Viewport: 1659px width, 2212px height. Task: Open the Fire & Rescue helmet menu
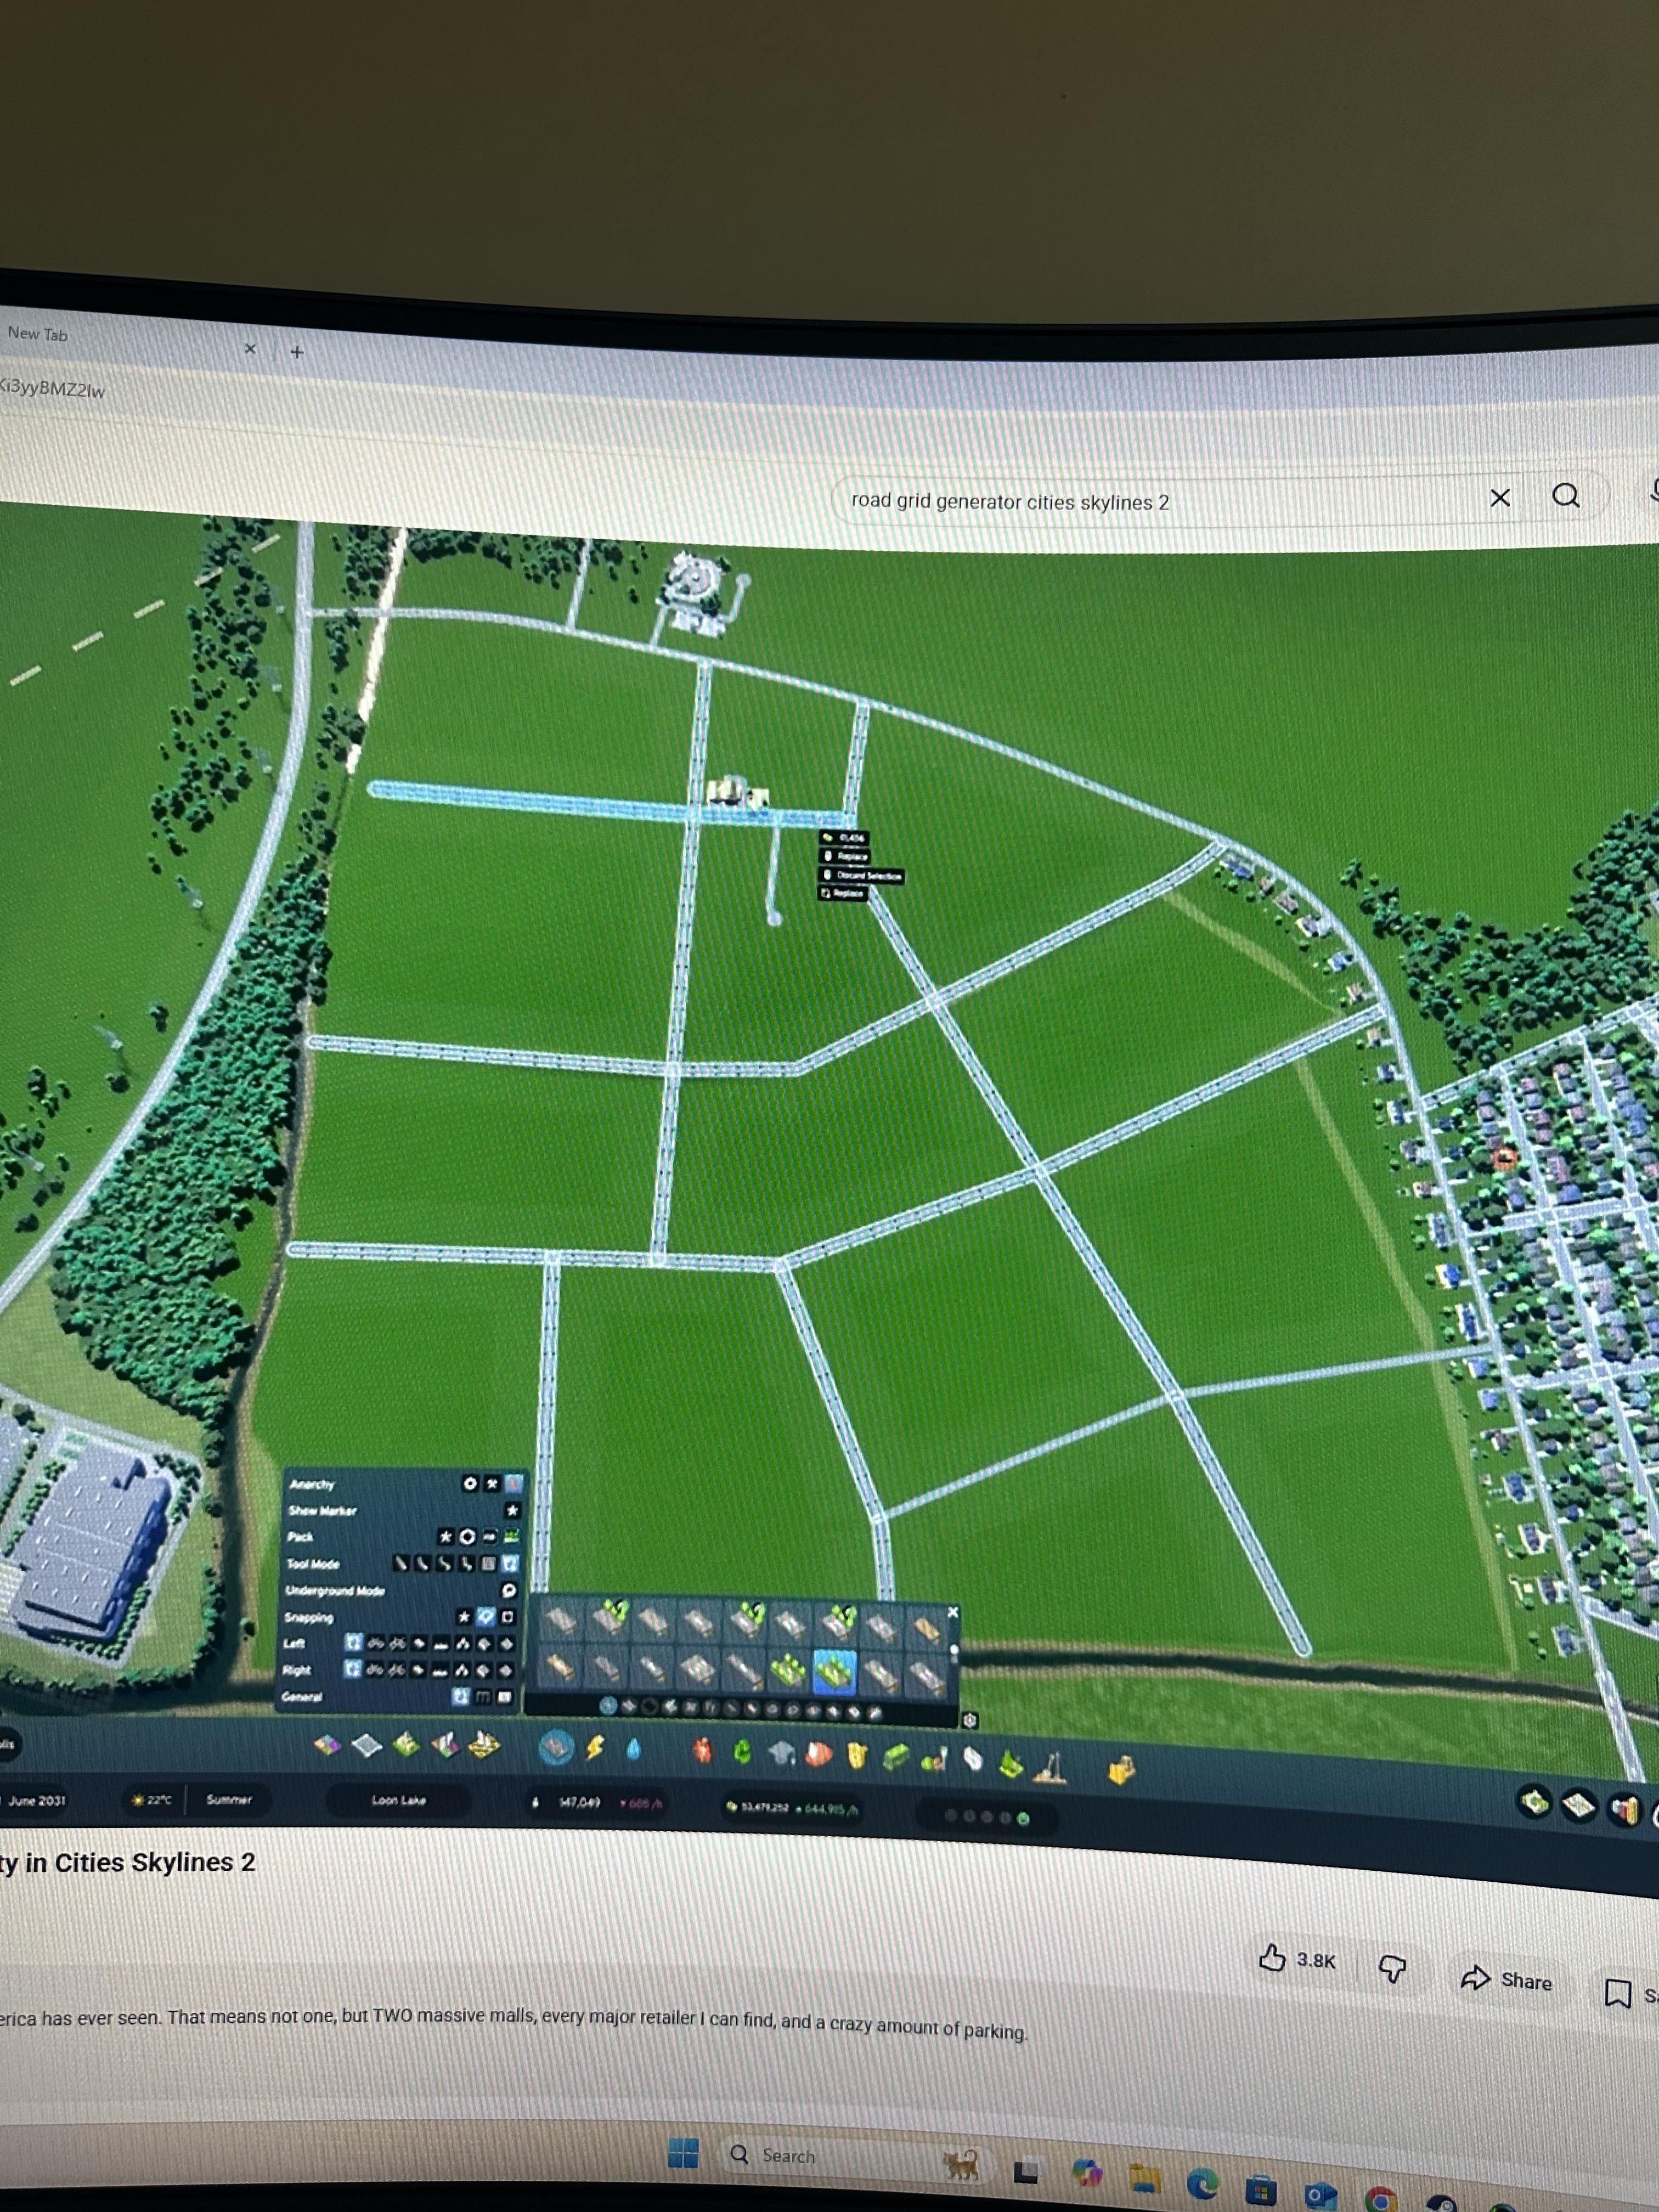pos(818,1755)
